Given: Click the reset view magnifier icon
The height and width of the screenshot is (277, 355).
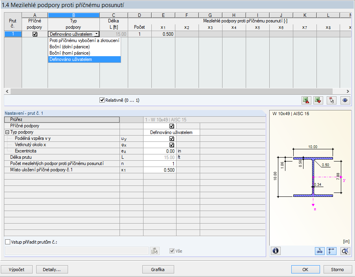Looking at the screenshot, I should point(345,251).
